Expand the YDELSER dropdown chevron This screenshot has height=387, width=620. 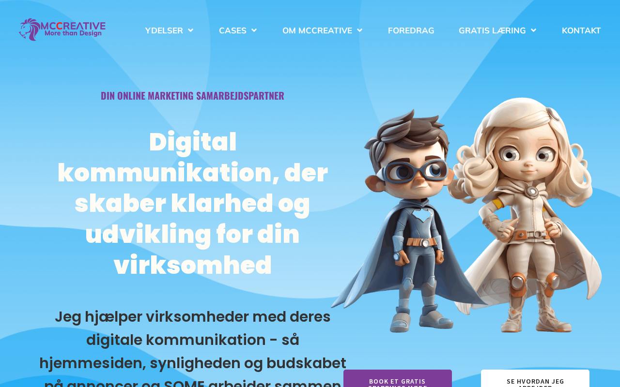tap(190, 30)
